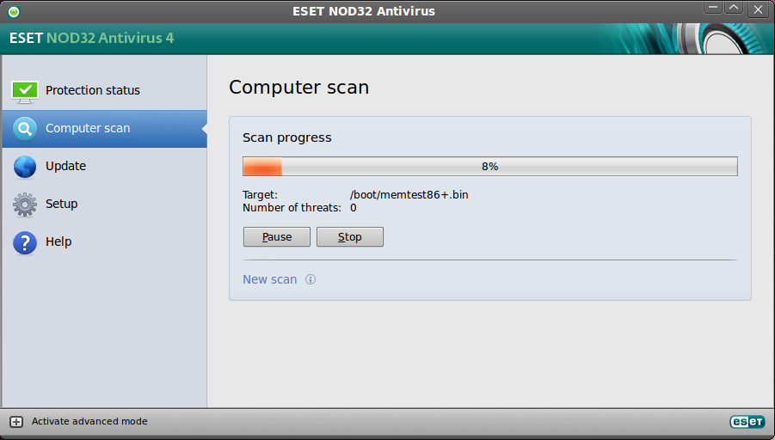
Task: Click the plus icon for advanced mode
Action: click(16, 422)
